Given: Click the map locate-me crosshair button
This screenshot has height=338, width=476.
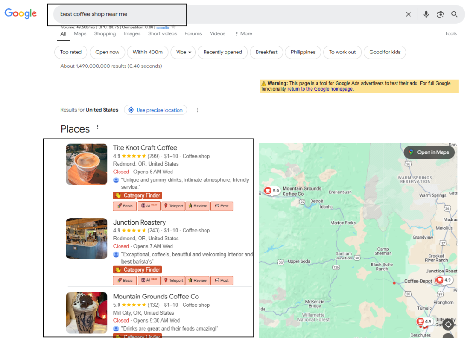Looking at the screenshot, I should point(449,325).
